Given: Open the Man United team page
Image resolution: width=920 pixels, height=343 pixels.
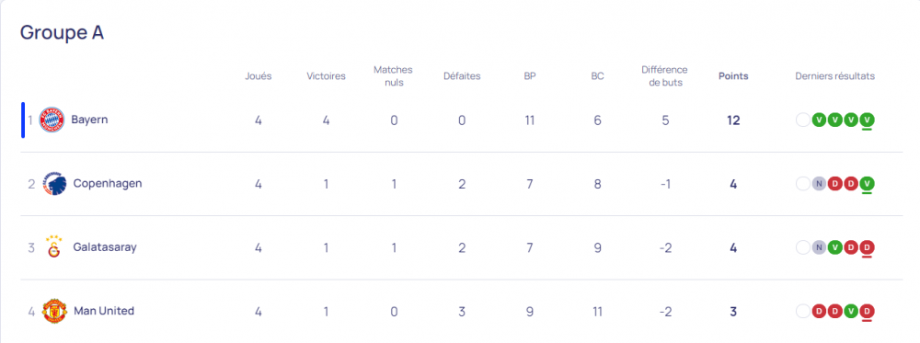Looking at the screenshot, I should (104, 311).
